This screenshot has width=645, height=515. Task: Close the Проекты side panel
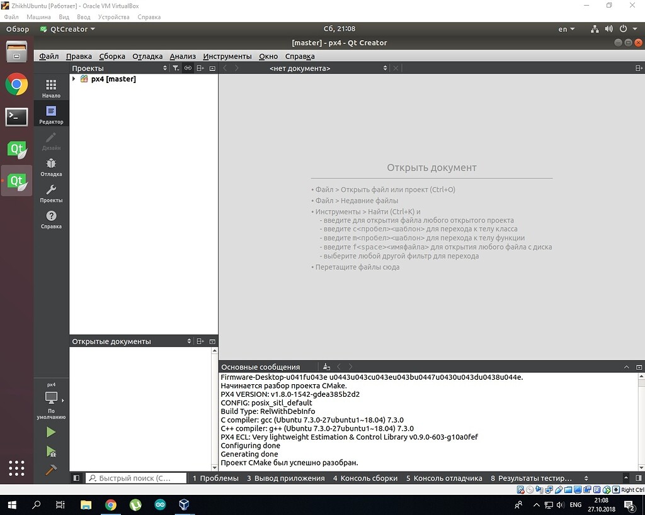pos(212,68)
